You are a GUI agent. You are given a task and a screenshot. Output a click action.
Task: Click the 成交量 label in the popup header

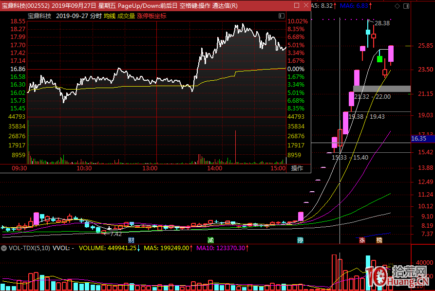coord(126,16)
